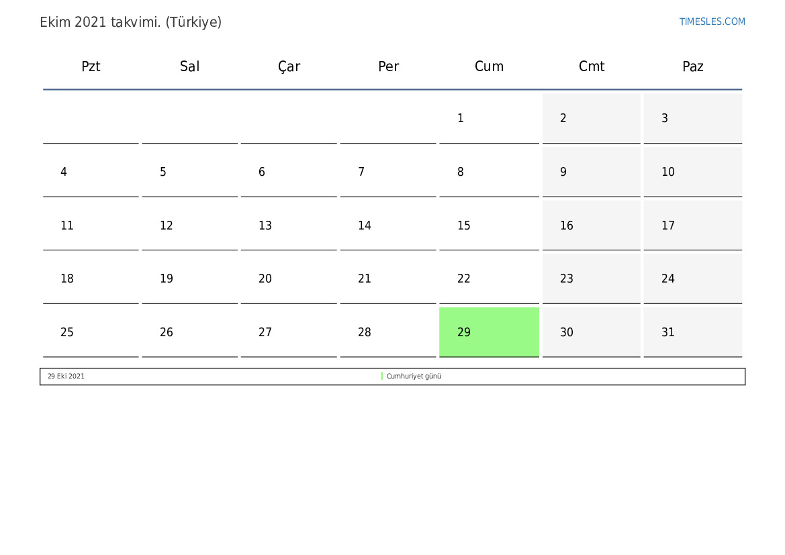The width and height of the screenshot is (785, 555).
Task: Select day 18 on the calendar
Action: point(91,279)
